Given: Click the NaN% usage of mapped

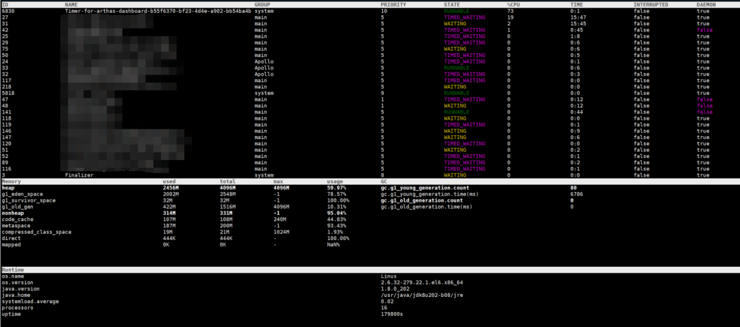Looking at the screenshot, I should [333, 244].
